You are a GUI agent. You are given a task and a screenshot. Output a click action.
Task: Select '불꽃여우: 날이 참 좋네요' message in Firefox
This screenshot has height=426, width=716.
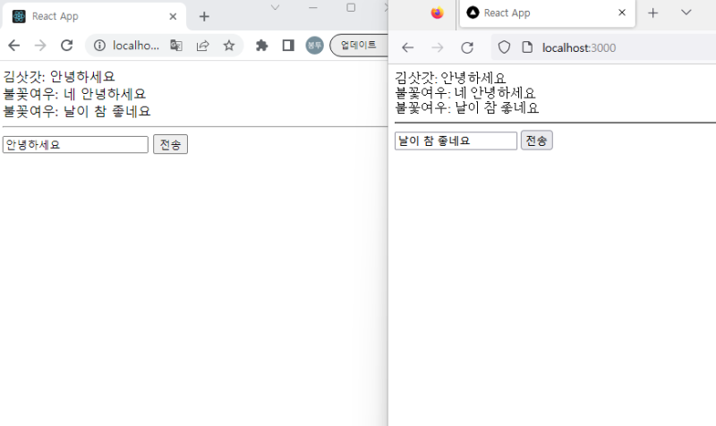466,107
